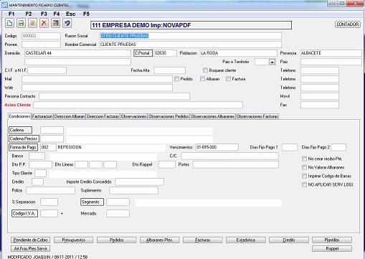This screenshot has width=365, height=259.
Task: Click the search magnifier toolbar icon
Action: point(32,23)
